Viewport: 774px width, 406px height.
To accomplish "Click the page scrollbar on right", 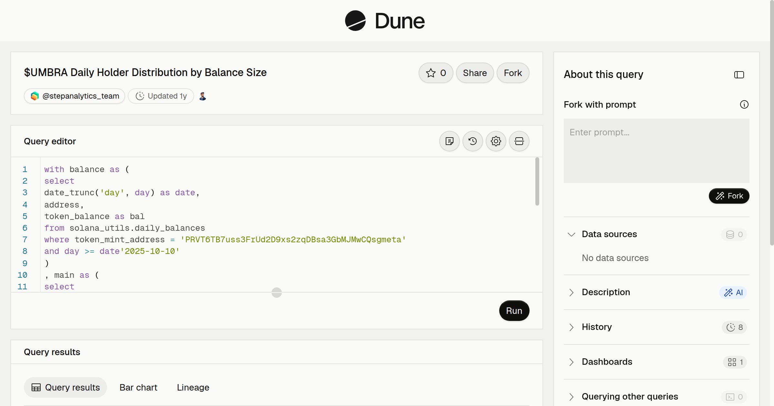I will [772, 122].
